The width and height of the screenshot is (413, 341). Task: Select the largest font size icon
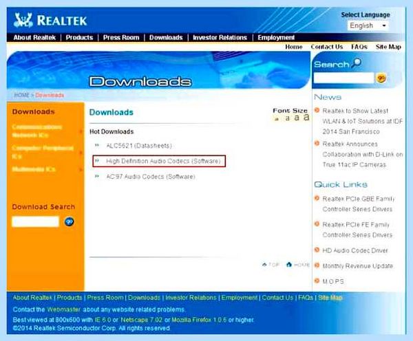click(x=306, y=117)
